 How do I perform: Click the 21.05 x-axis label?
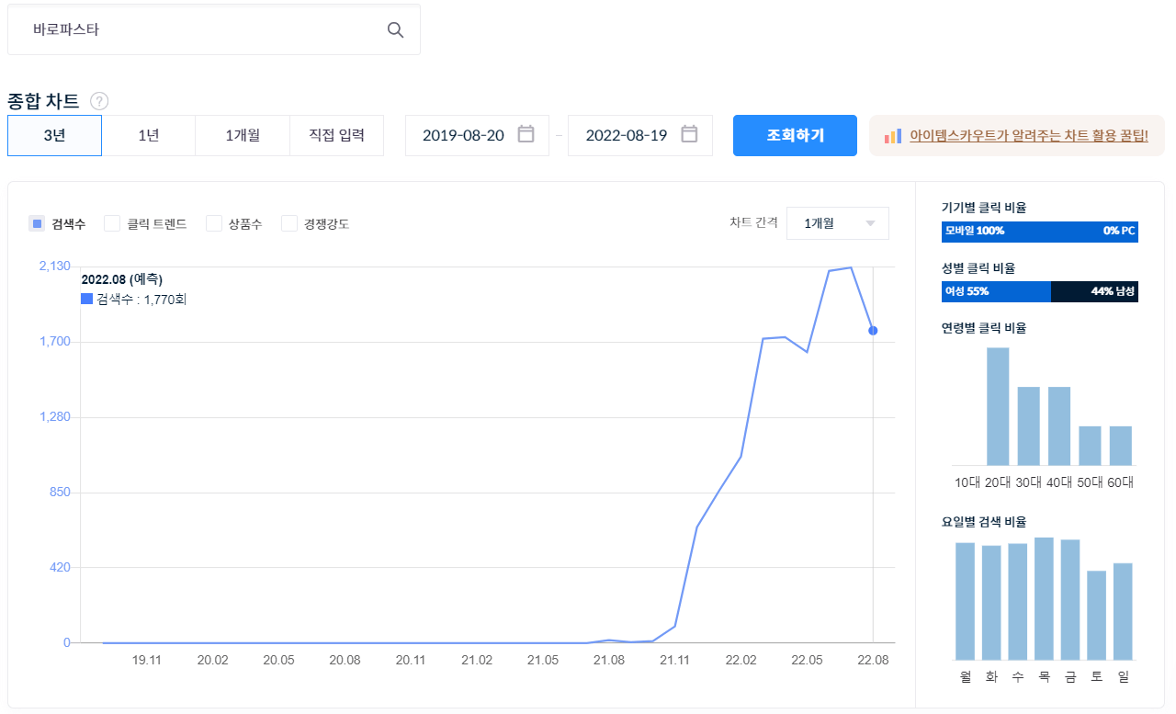543,660
